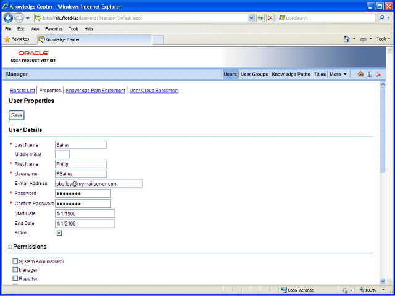This screenshot has height=296, width=395.
Task: Click the page scroll up arrow
Action: click(x=383, y=84)
